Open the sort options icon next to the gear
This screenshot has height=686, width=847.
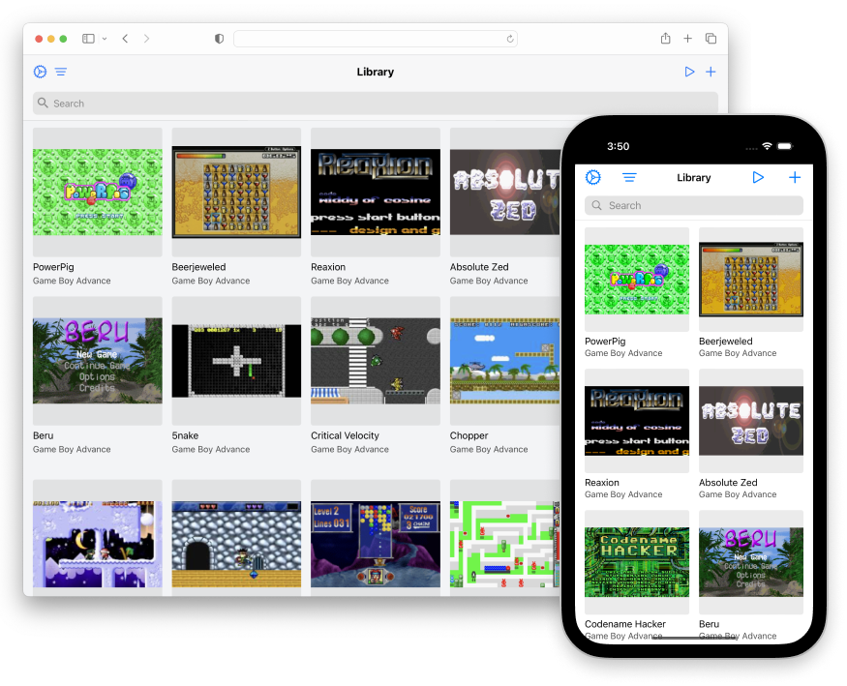(61, 72)
